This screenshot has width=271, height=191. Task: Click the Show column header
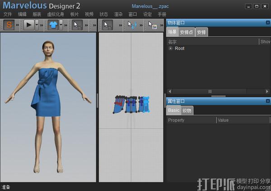265,42
